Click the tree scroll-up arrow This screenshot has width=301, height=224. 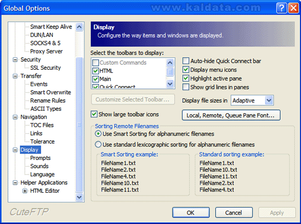[x=80, y=27]
